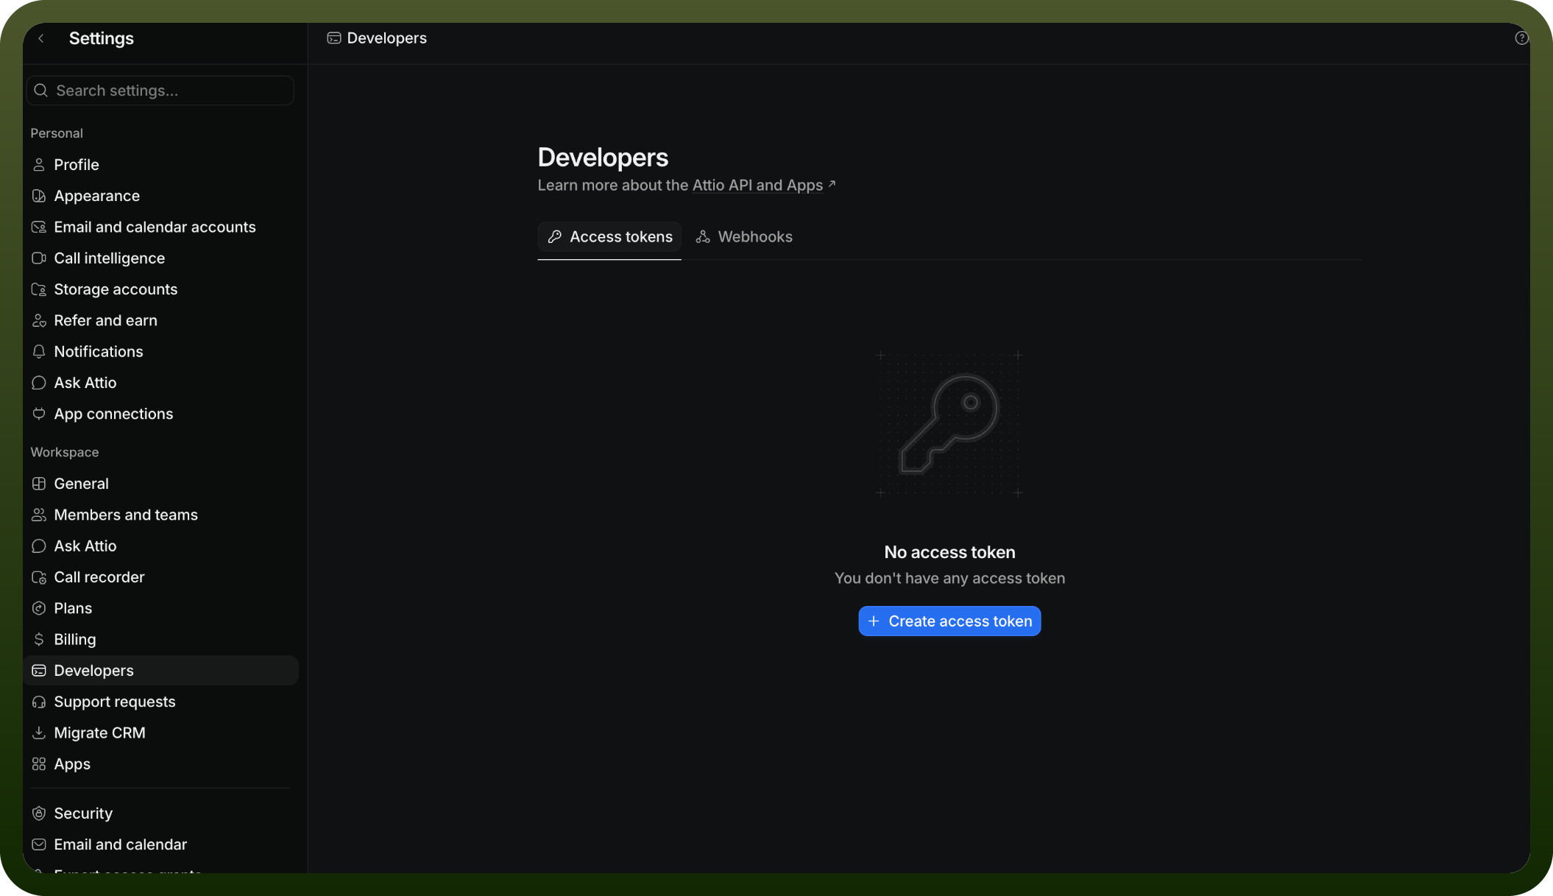Open Ask Attio under Personal
The width and height of the screenshot is (1553, 896).
click(x=160, y=383)
